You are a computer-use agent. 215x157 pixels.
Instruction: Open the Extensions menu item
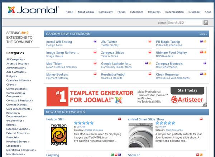[136, 12]
